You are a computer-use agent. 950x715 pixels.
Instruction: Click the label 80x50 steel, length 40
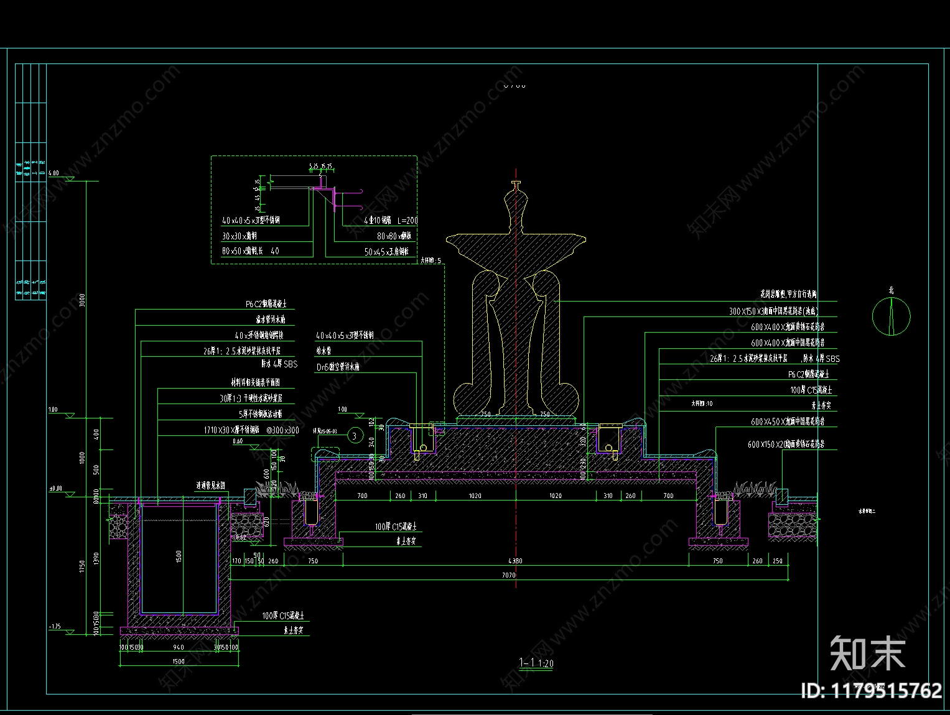(x=251, y=251)
